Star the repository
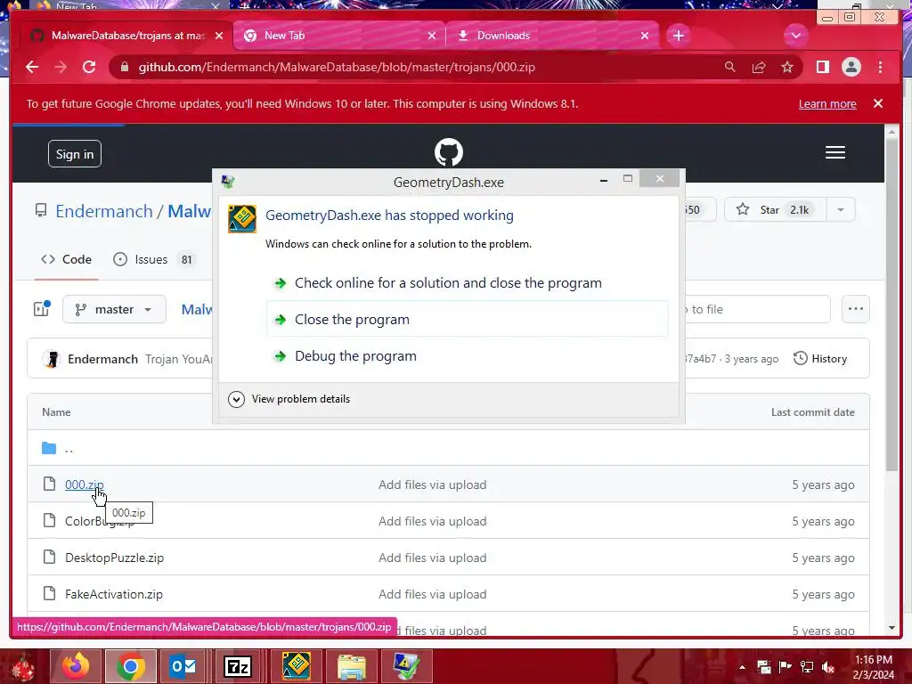This screenshot has height=684, width=912. pyautogui.click(x=776, y=209)
